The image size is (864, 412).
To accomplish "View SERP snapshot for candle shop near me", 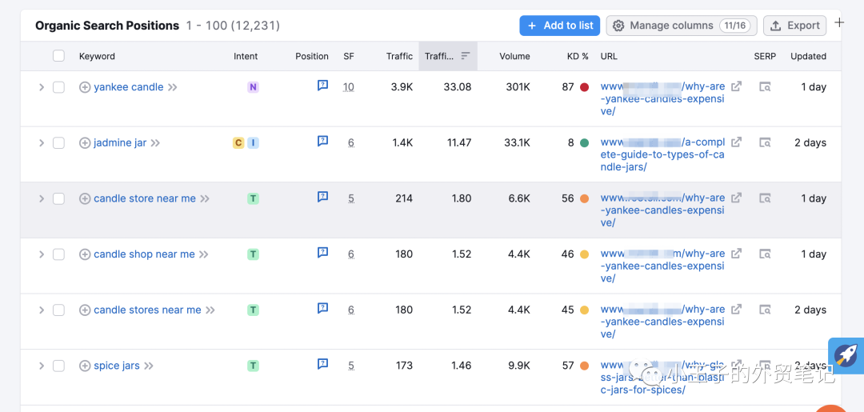I will [x=765, y=254].
